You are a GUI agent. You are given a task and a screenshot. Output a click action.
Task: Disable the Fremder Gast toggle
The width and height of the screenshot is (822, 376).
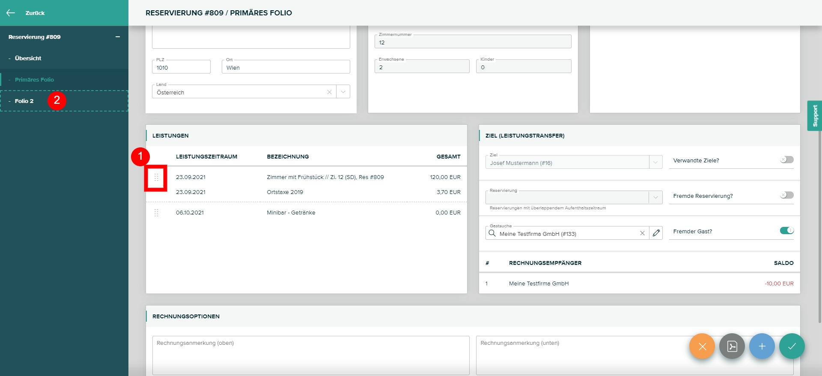[786, 231]
